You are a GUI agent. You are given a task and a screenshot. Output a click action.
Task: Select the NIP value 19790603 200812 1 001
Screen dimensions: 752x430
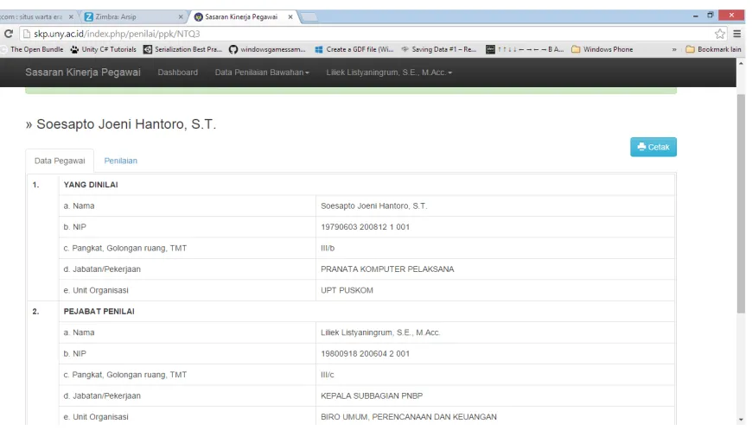click(365, 227)
